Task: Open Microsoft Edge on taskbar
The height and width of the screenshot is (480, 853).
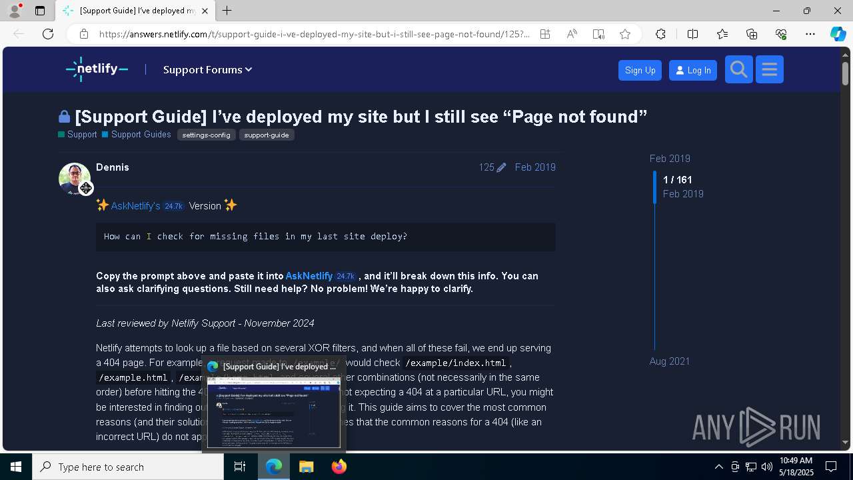Action: tap(274, 467)
